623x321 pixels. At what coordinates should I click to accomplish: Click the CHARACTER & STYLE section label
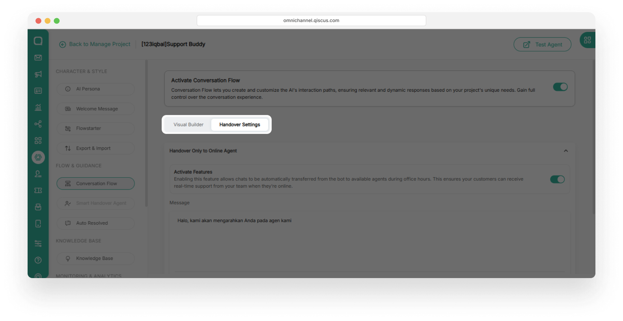(82, 71)
